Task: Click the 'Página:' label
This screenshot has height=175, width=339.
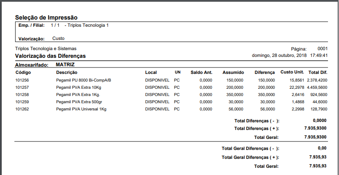Action: 299,49
